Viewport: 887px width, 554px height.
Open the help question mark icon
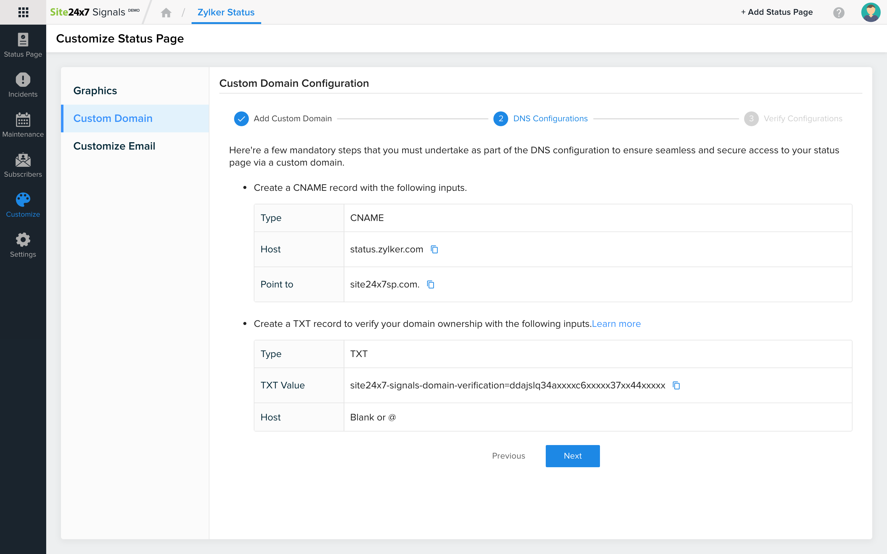pyautogui.click(x=839, y=12)
